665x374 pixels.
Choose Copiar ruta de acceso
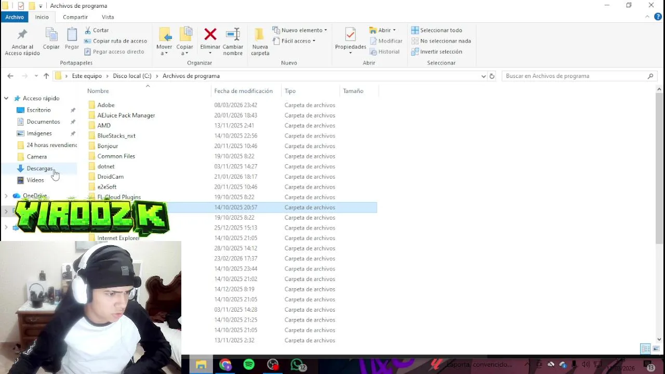(115, 41)
